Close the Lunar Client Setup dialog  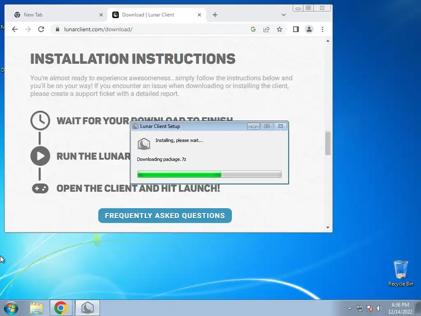(x=280, y=126)
